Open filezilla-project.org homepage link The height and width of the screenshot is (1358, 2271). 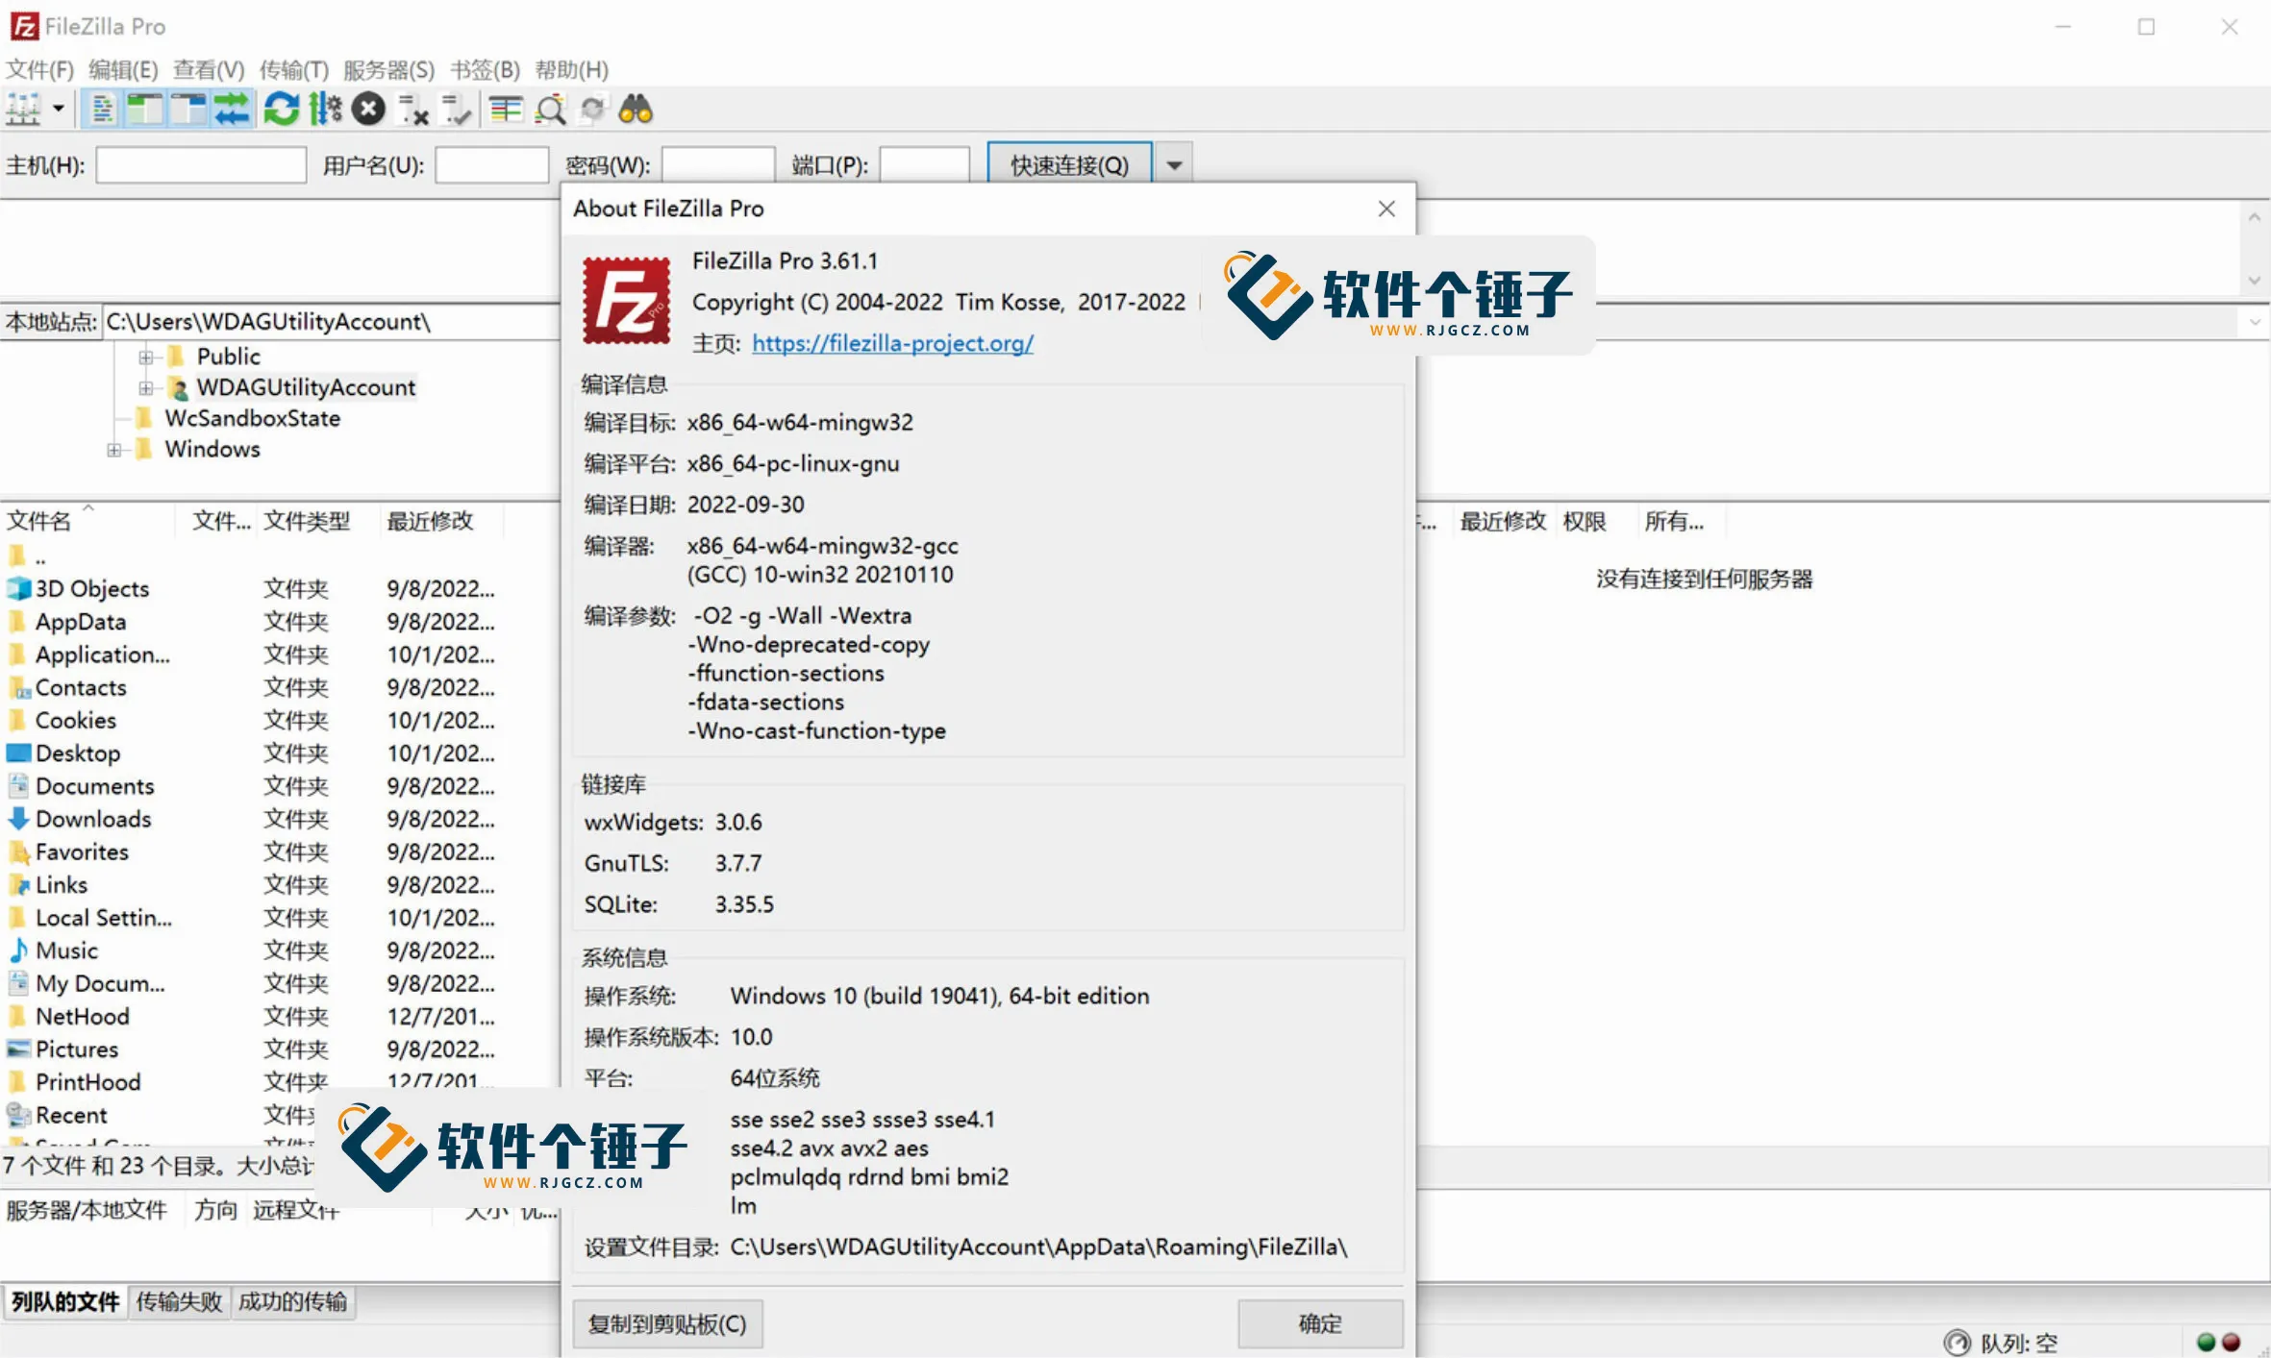click(x=892, y=343)
